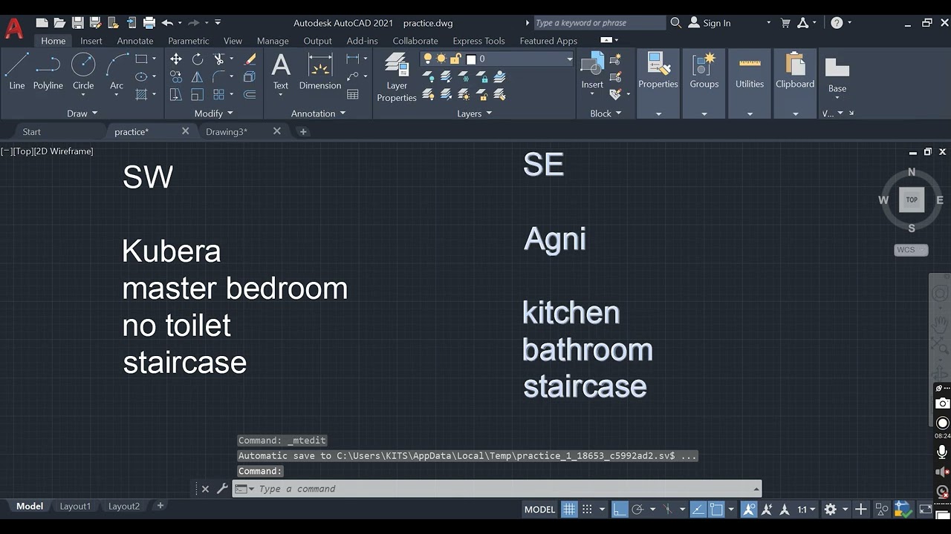Screen dimensions: 951x534
Task: Select the Mirror tool
Action: pyautogui.click(x=198, y=76)
